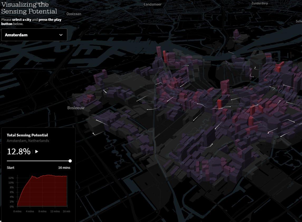Click the '8 mins' x-axis chart label
The height and width of the screenshot is (222, 302).
(42, 211)
